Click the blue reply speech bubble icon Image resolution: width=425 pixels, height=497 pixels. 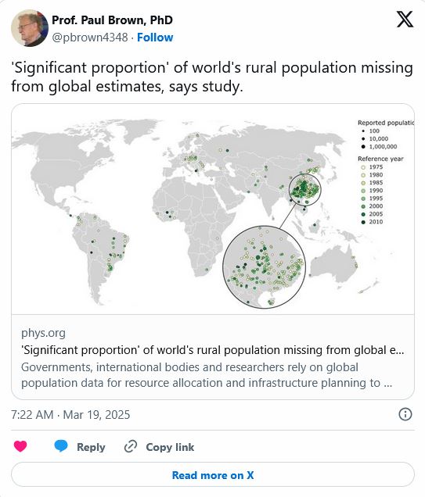pyautogui.click(x=60, y=446)
